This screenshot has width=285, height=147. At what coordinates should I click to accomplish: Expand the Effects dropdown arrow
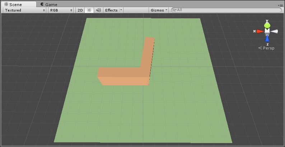click(x=121, y=10)
